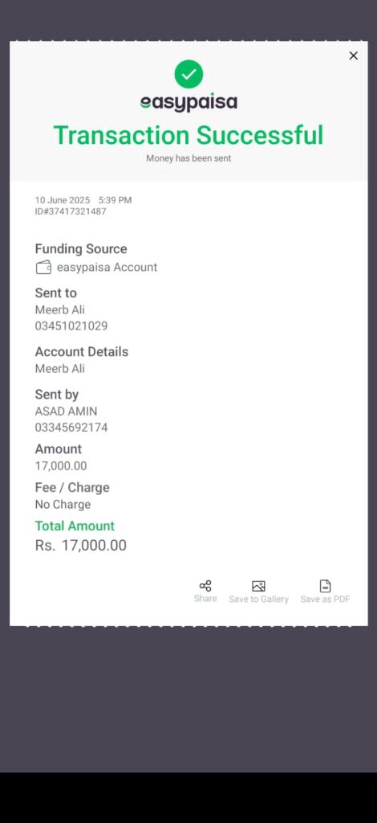The height and width of the screenshot is (823, 377).
Task: Click recipient number 03451021029
Action: (71, 326)
